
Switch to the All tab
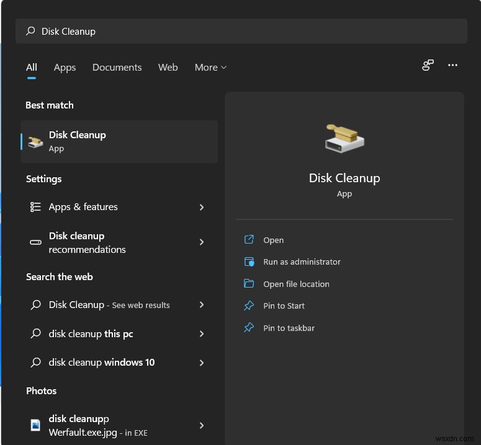pyautogui.click(x=31, y=68)
